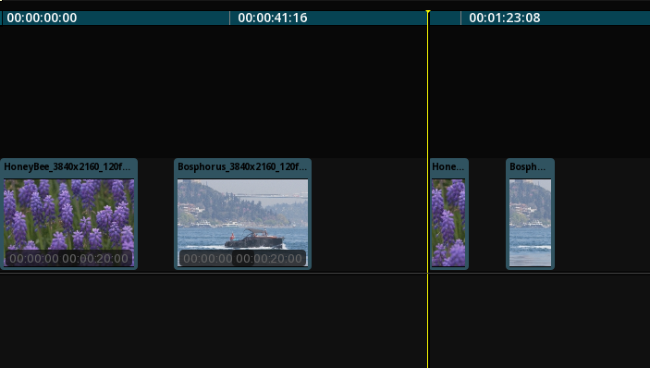Click the short HoneyBee clip's flower thumbnail
Image resolution: width=650 pixels, height=368 pixels.
[x=448, y=223]
